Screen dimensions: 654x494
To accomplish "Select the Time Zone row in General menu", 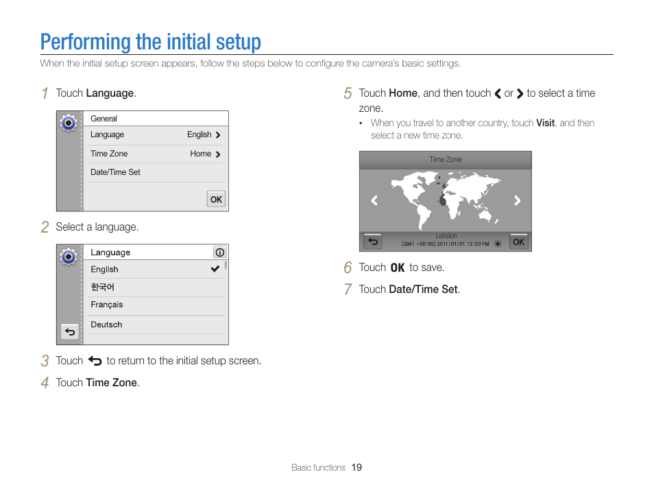I will (156, 154).
